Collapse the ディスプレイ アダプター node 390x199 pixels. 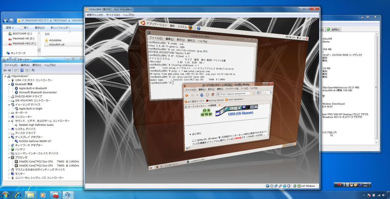[x=10, y=137]
